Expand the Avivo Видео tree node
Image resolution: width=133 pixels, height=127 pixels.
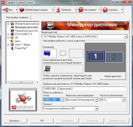pyautogui.click(x=8, y=45)
